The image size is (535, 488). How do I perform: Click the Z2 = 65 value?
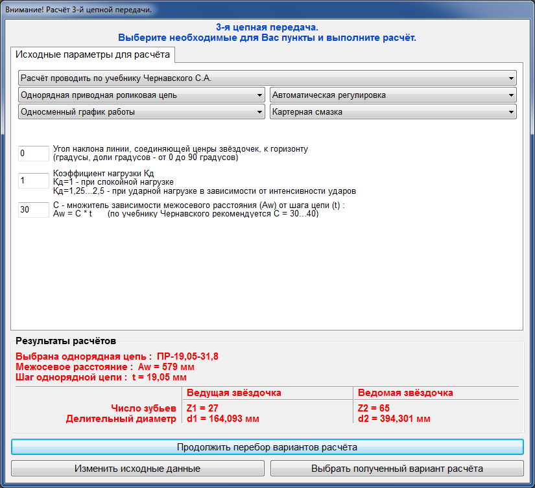374,408
